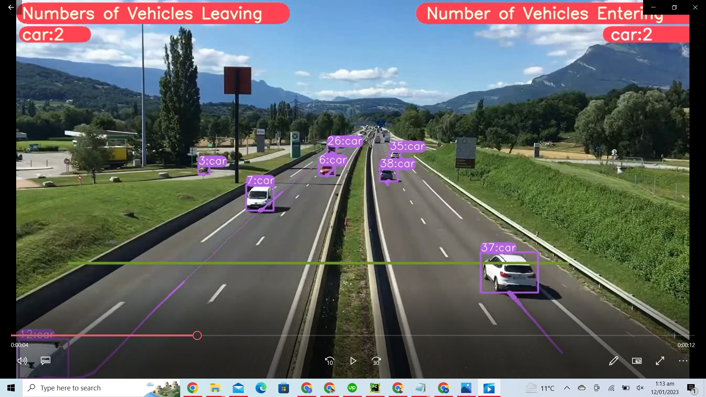The image size is (706, 397).
Task: Toggle fullscreen mode
Action: point(660,361)
